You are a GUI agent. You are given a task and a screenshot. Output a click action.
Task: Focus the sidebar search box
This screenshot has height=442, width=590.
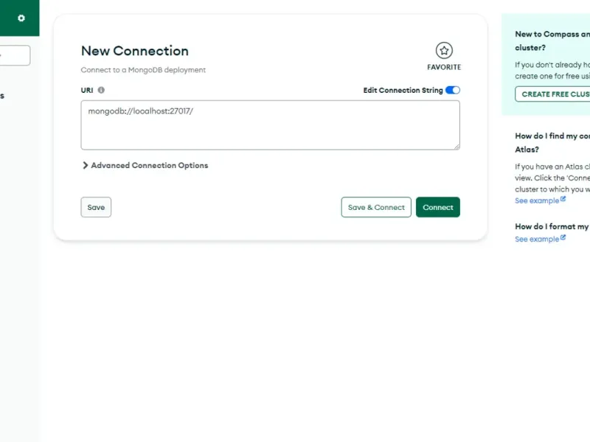pos(15,55)
